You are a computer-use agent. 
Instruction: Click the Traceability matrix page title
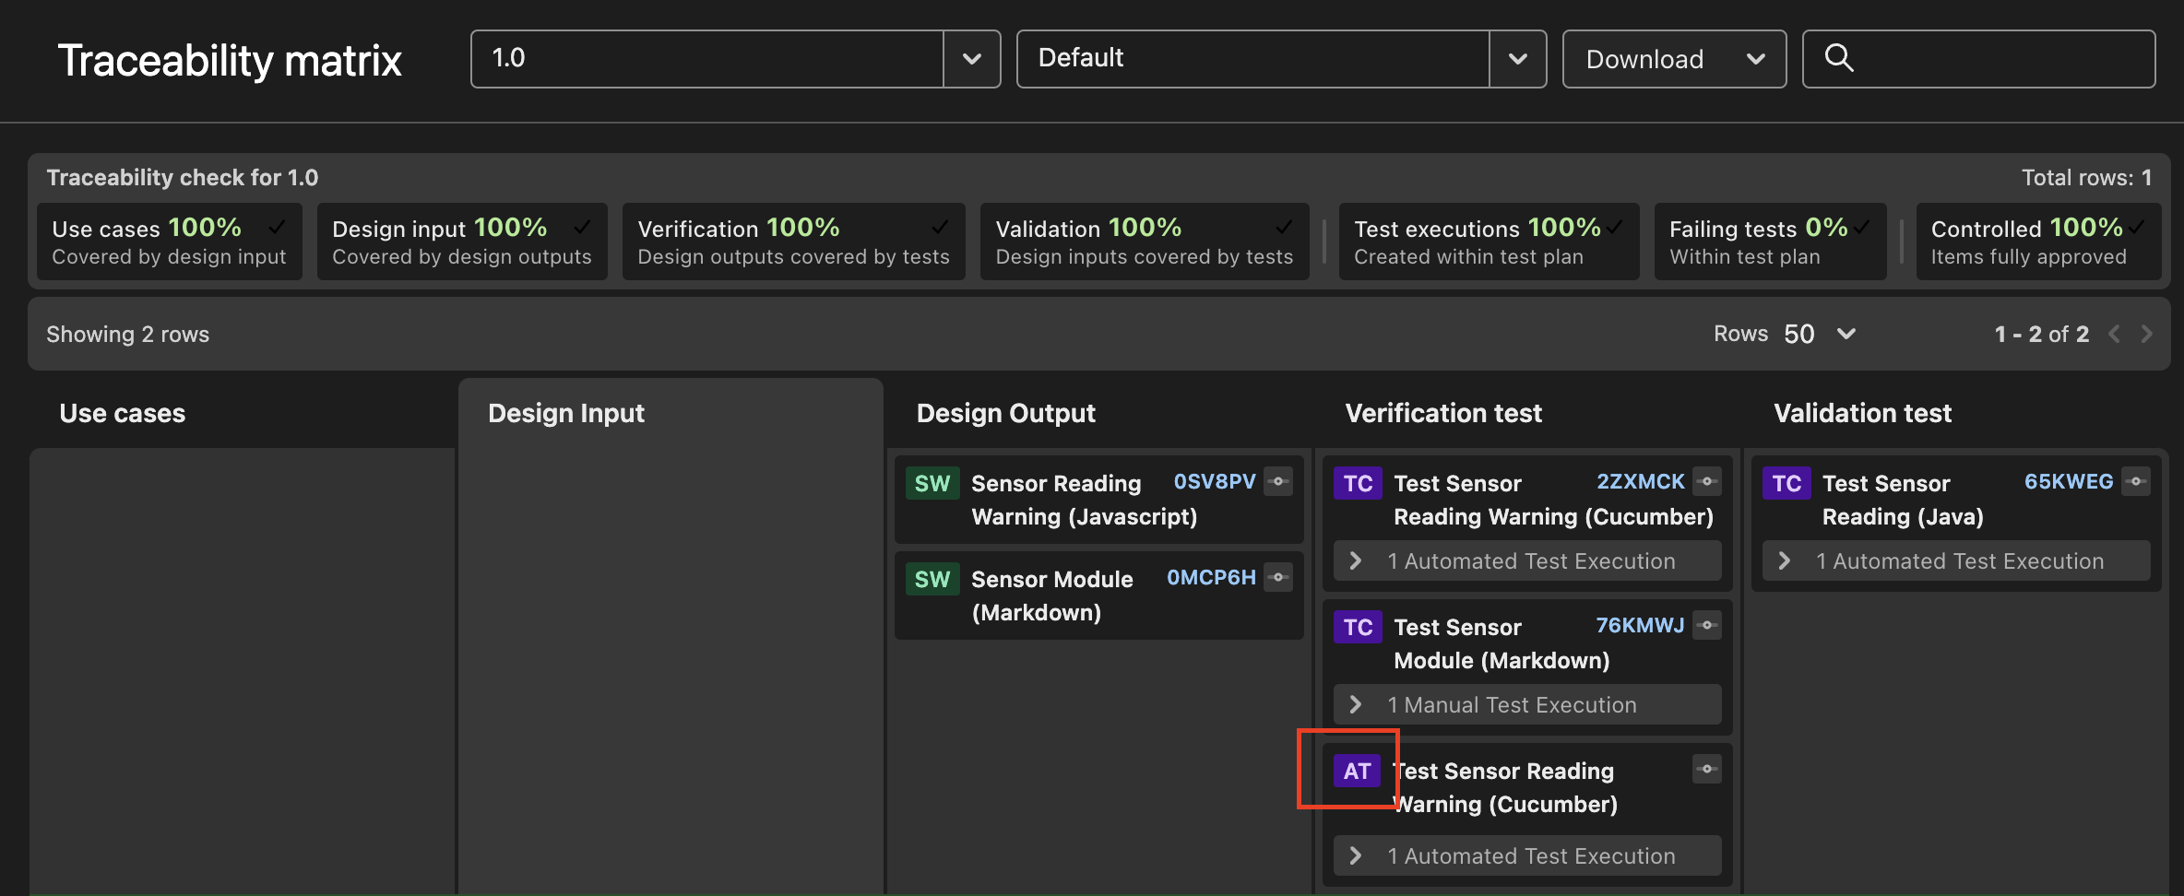point(230,61)
